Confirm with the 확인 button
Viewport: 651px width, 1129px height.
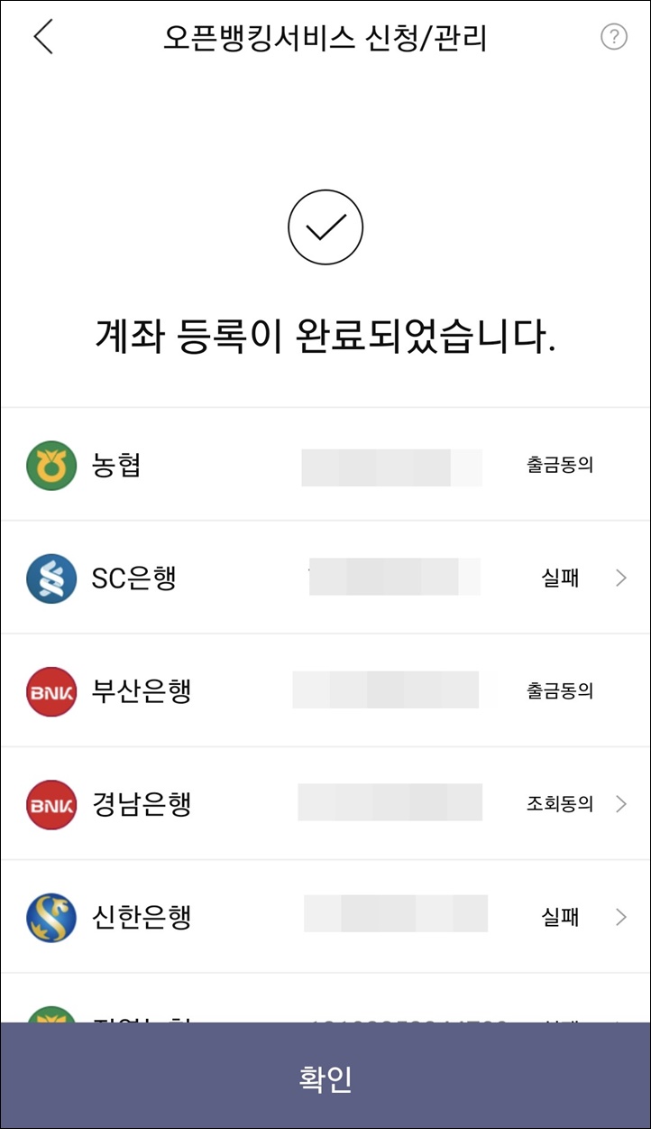[325, 1076]
